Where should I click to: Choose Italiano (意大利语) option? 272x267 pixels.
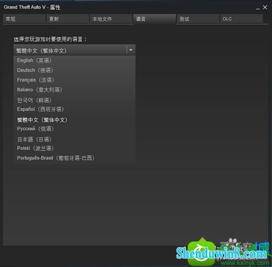click(x=75, y=90)
